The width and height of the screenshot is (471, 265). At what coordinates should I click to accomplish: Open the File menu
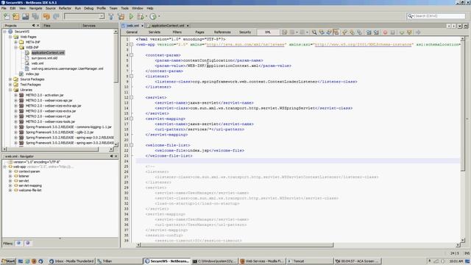click(4, 8)
